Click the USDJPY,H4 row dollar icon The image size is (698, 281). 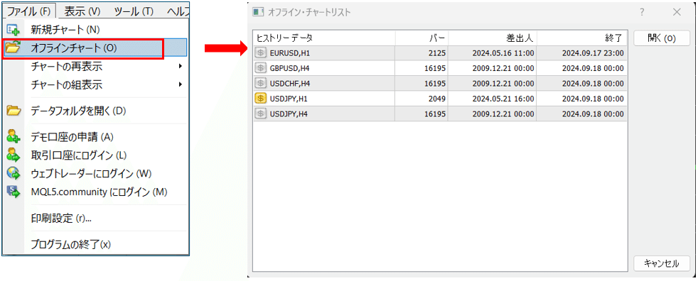[260, 114]
